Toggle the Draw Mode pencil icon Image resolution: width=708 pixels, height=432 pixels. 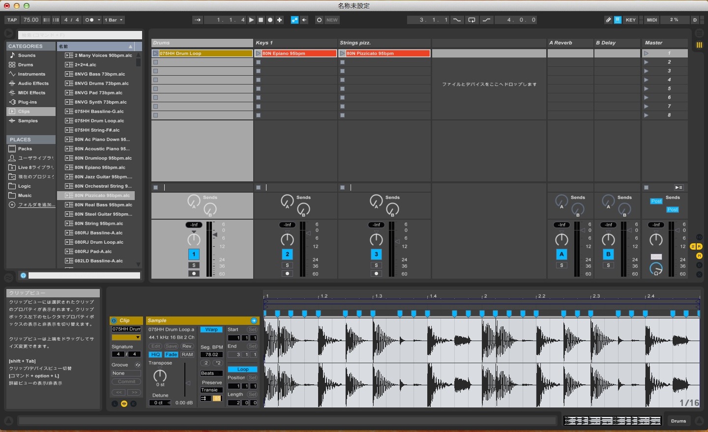pyautogui.click(x=608, y=20)
